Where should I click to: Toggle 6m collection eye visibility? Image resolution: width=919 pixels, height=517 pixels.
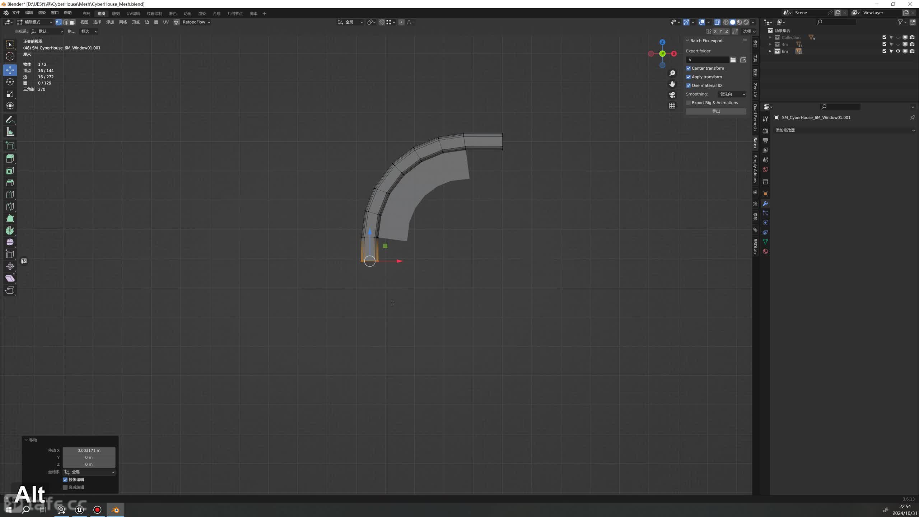pyautogui.click(x=898, y=51)
